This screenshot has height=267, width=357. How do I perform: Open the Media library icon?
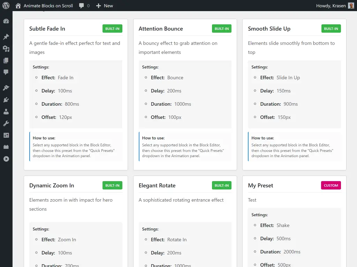(x=6, y=49)
